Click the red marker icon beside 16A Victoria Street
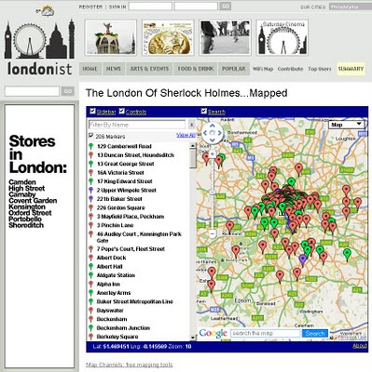 coord(91,173)
